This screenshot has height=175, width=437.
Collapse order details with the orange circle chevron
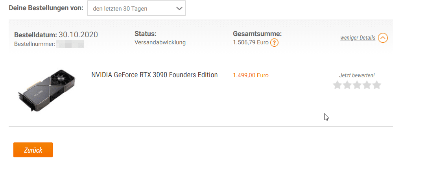pos(383,38)
